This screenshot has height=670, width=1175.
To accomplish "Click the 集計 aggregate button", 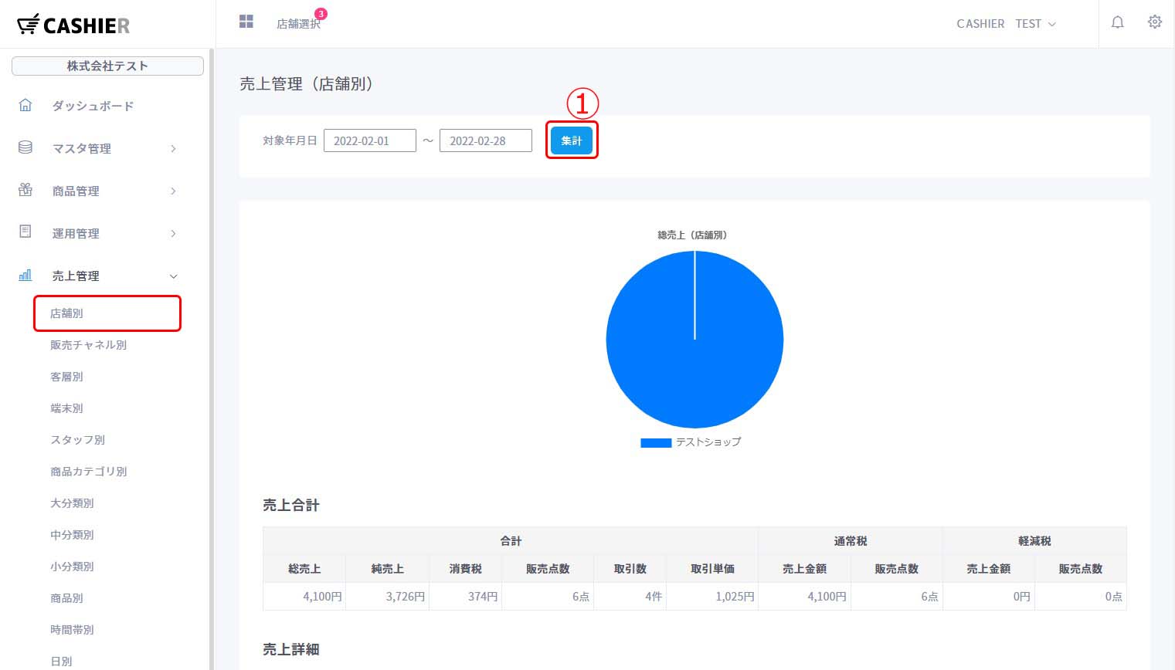I will [572, 140].
